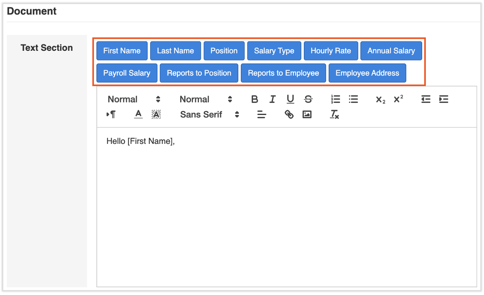Insert a numbered list
484x295 pixels.
click(x=336, y=99)
